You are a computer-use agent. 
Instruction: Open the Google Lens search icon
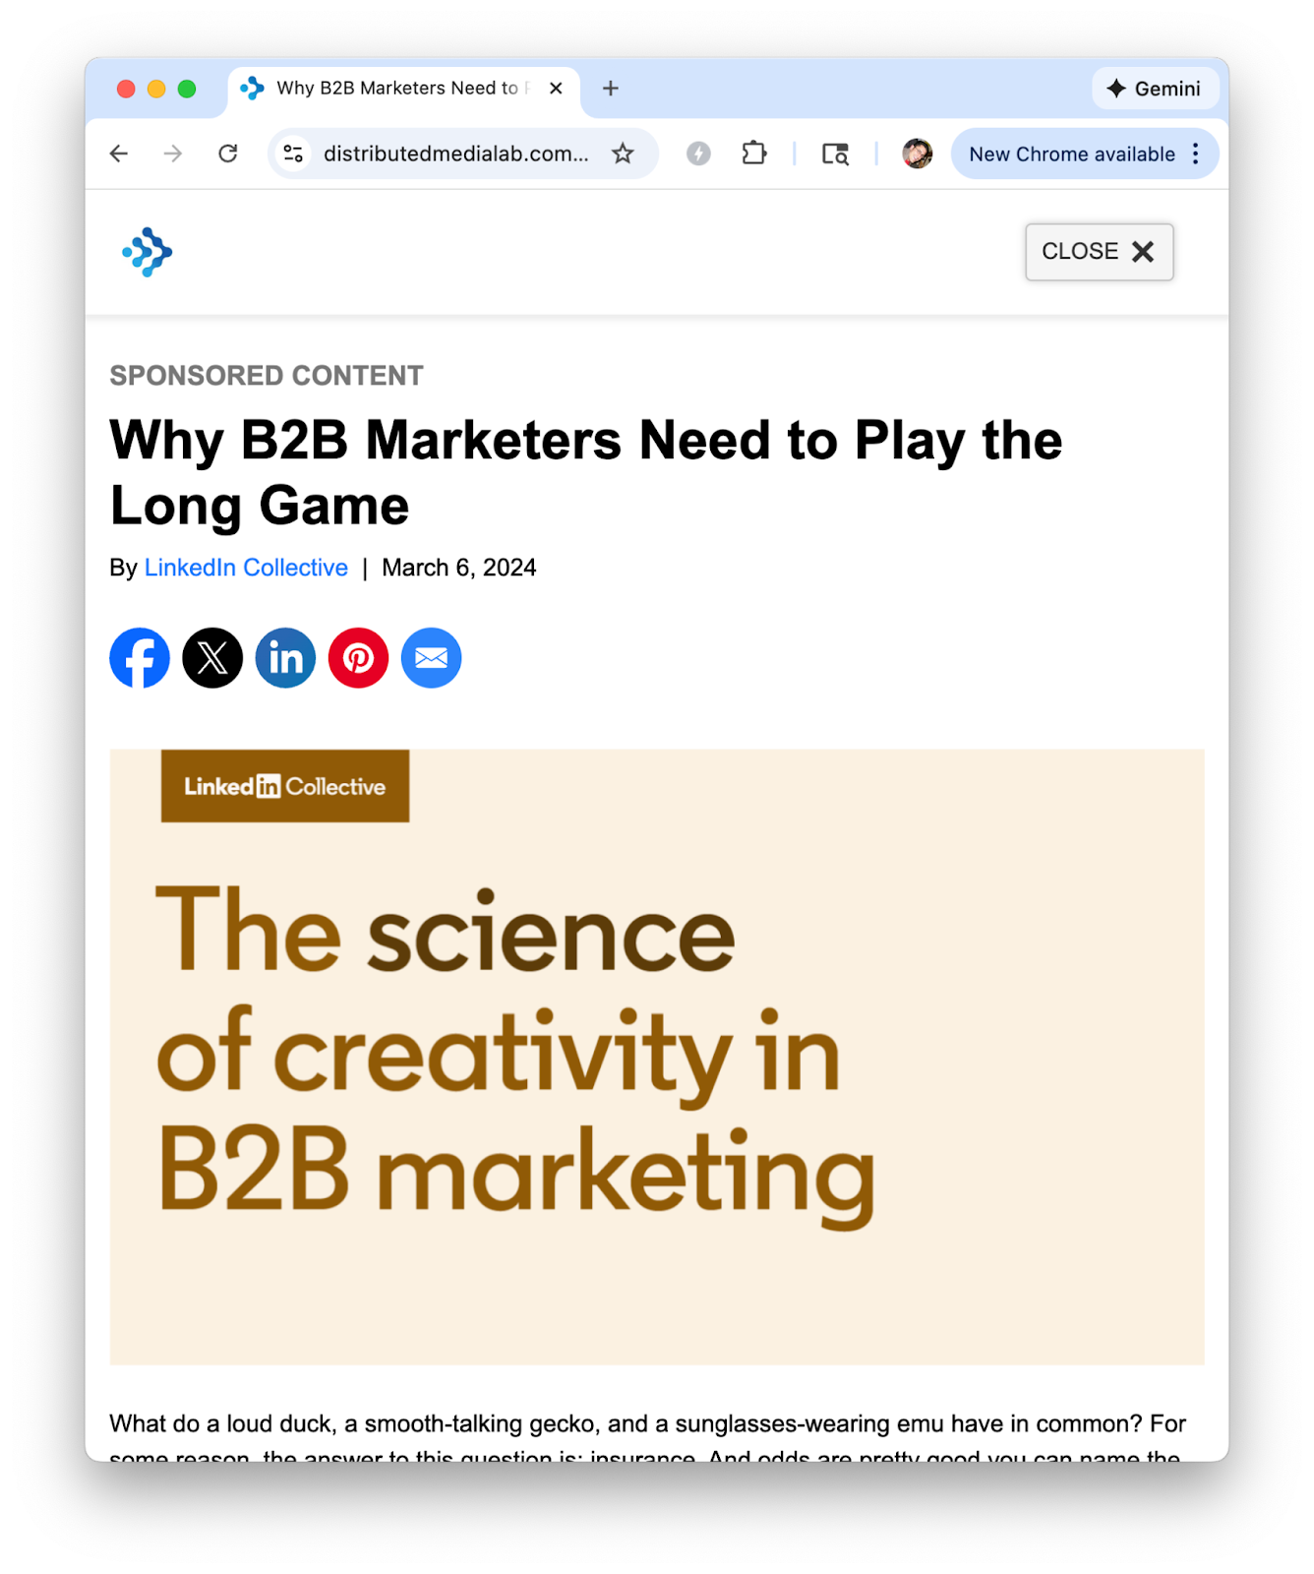(835, 153)
